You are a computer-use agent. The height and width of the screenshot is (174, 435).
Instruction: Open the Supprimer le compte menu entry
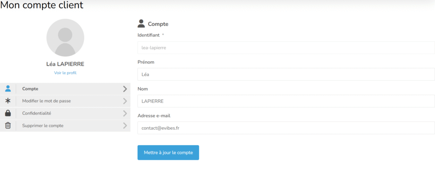(x=43, y=126)
